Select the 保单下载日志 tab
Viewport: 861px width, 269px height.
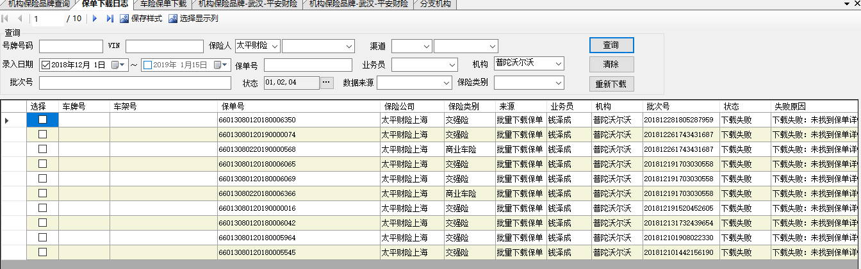tap(104, 4)
